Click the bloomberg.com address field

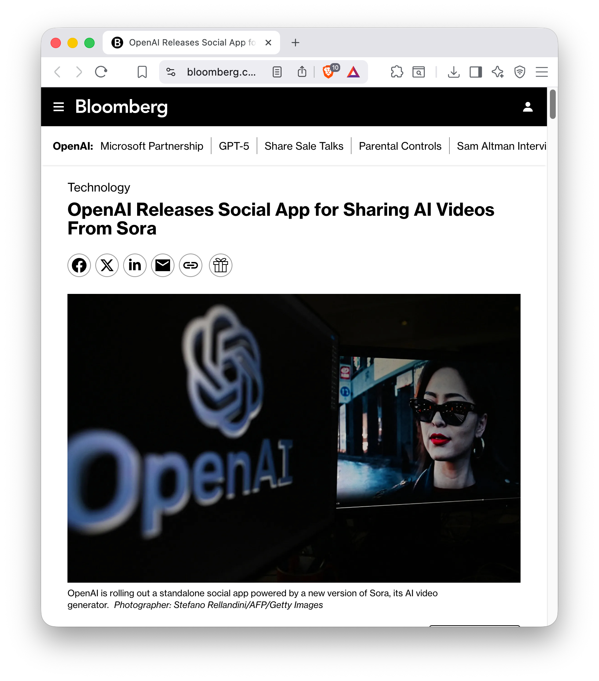tap(221, 72)
